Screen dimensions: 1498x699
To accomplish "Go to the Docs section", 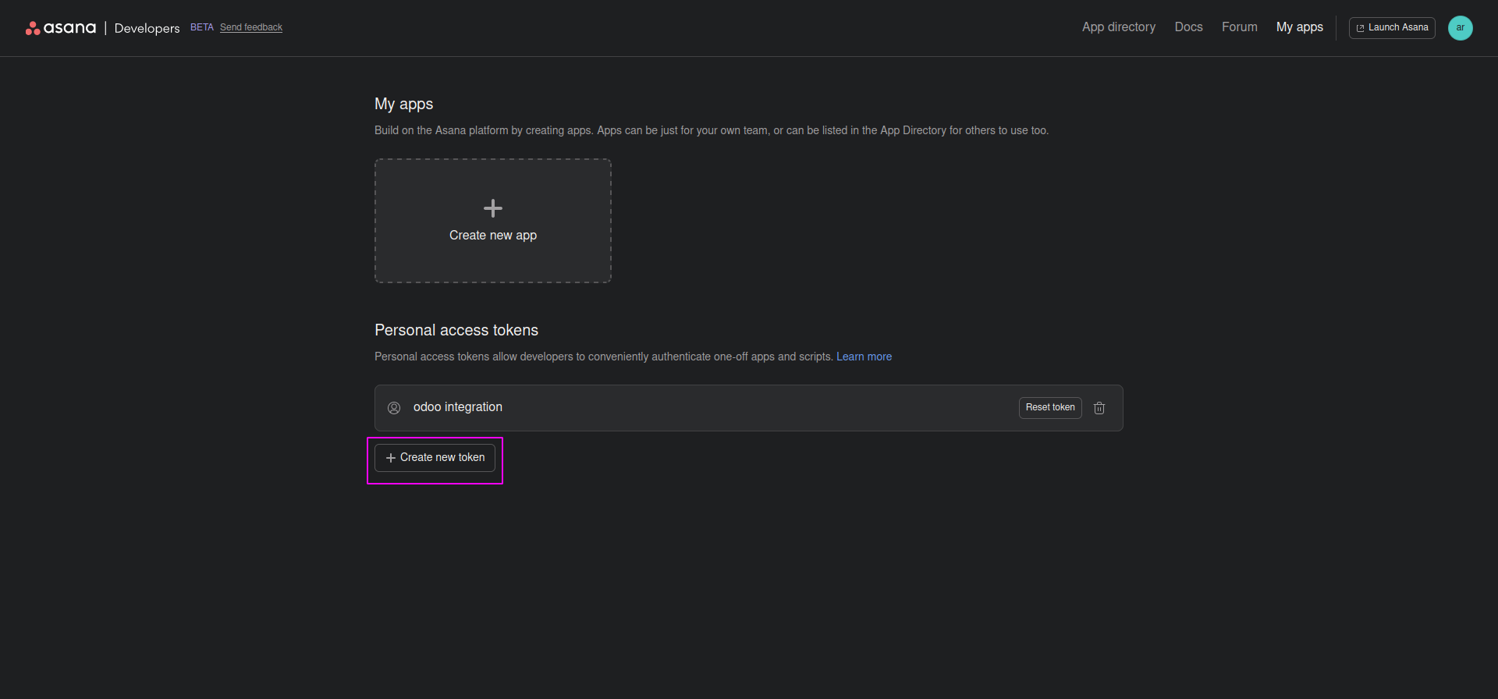I will pos(1188,27).
